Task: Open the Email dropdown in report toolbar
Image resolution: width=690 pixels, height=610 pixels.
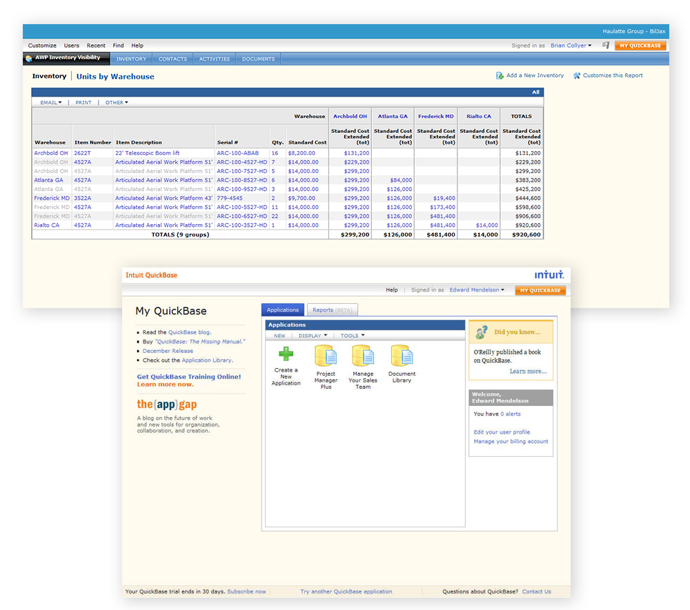Action: click(51, 103)
